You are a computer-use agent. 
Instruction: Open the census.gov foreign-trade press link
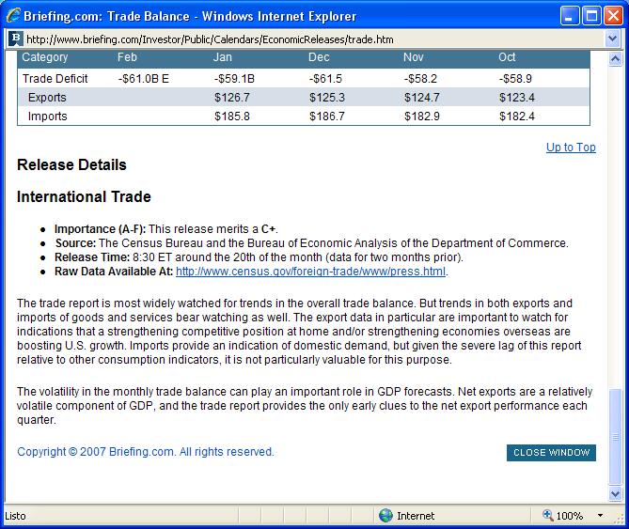tap(310, 272)
